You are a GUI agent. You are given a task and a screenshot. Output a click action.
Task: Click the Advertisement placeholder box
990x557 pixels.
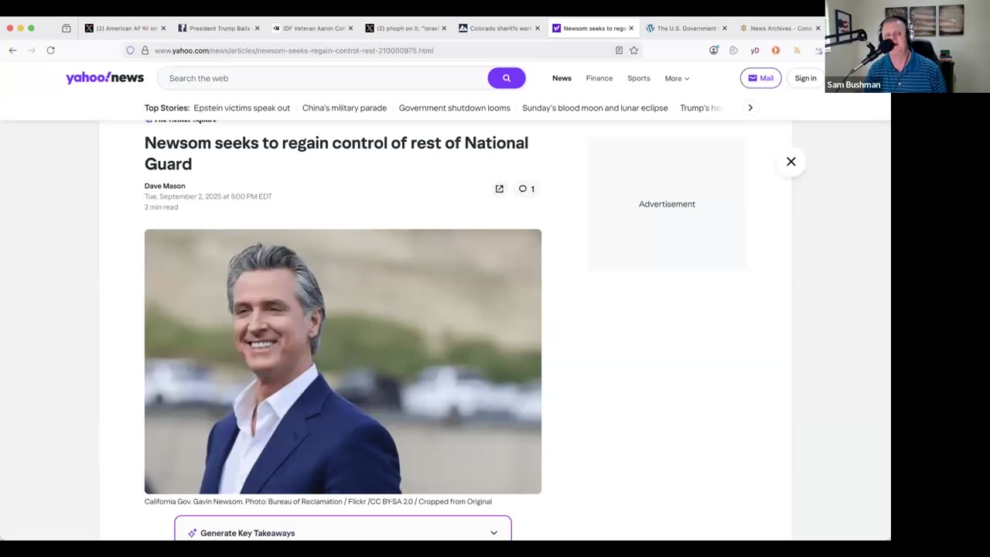tap(667, 204)
